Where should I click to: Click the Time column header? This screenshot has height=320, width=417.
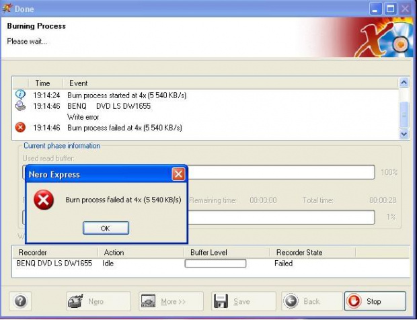pyautogui.click(x=42, y=83)
